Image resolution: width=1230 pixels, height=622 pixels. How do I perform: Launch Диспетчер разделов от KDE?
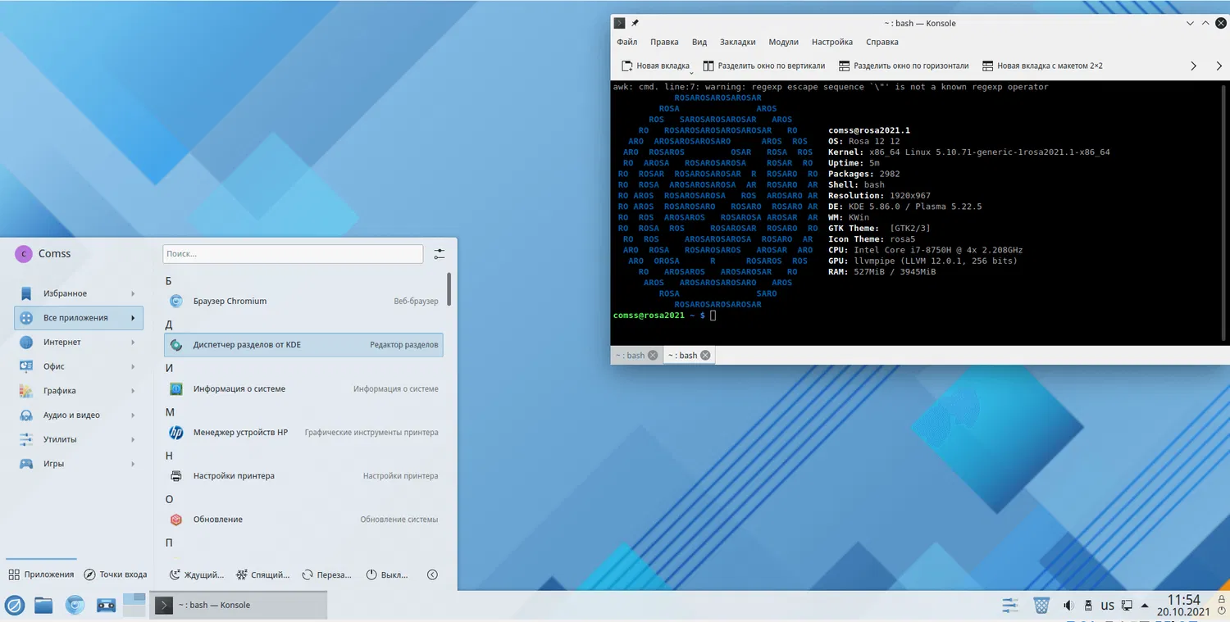[x=303, y=345]
